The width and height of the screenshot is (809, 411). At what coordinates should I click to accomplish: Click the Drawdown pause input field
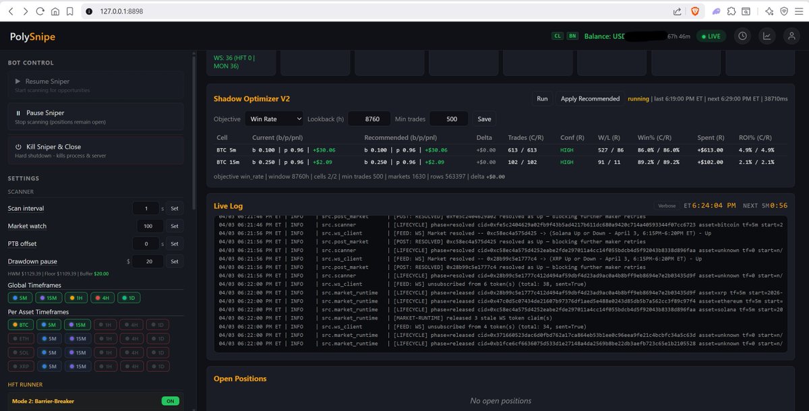click(x=146, y=261)
